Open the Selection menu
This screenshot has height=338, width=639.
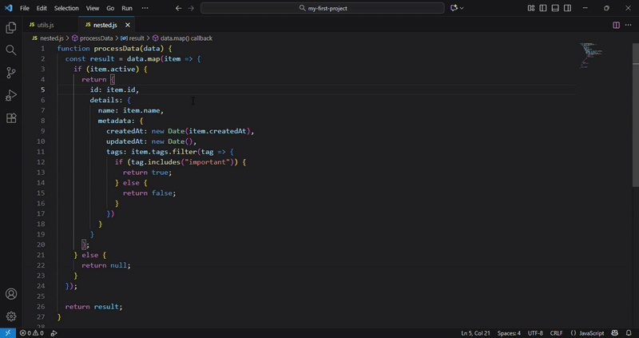coord(66,8)
